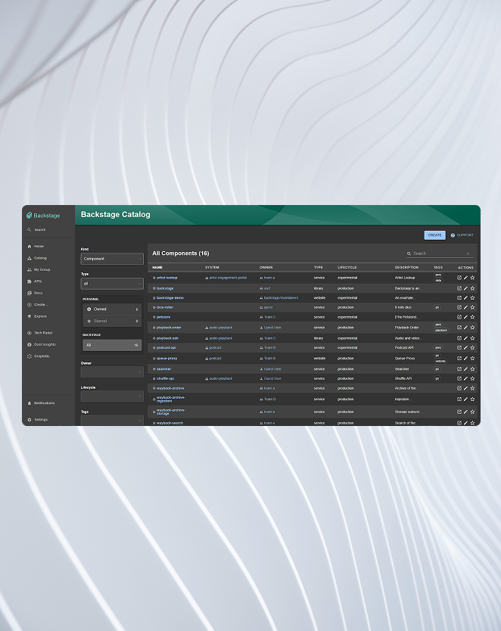Select the Starred personal filter
This screenshot has height=631, width=501.
112,321
